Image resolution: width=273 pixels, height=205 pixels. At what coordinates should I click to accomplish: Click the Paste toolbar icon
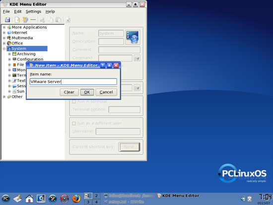pos(59,20)
